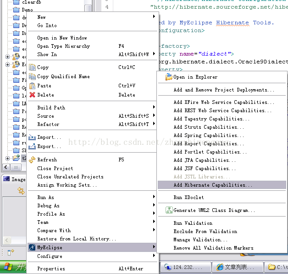Screen dimensions: 288x274
Task: Click the Image preview tab eye icon
Action: click(6, 179)
